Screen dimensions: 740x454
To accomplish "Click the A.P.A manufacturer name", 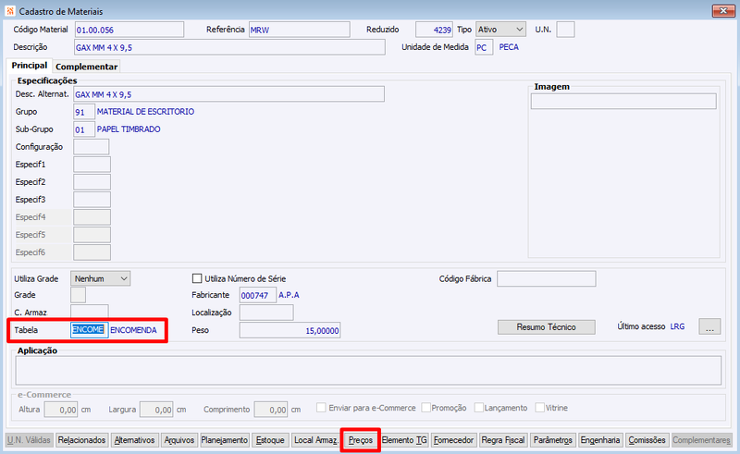I will pyautogui.click(x=289, y=295).
